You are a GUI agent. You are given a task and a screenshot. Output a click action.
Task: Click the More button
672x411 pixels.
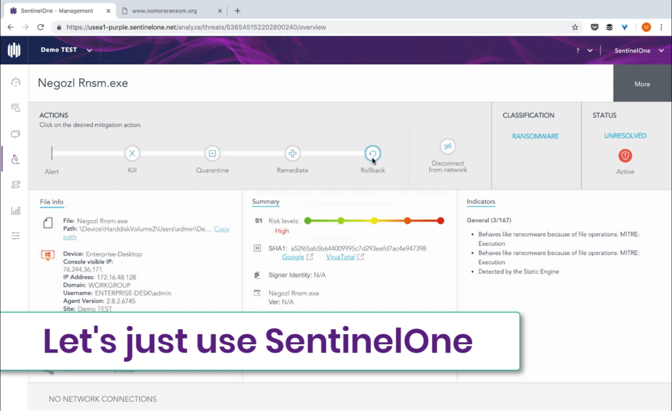click(642, 84)
